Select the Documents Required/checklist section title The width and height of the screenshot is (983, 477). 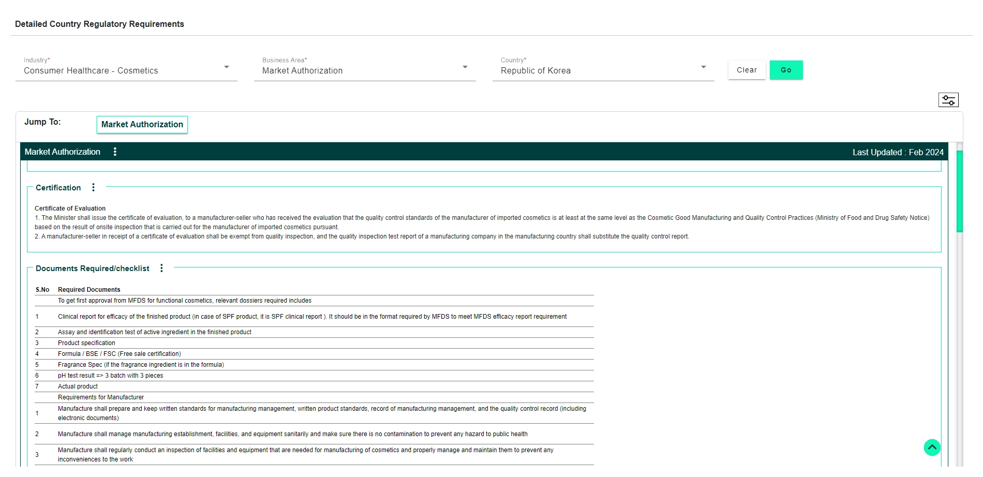92,269
